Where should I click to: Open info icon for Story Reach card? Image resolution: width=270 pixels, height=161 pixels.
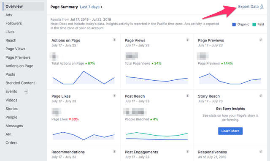click(x=261, y=96)
